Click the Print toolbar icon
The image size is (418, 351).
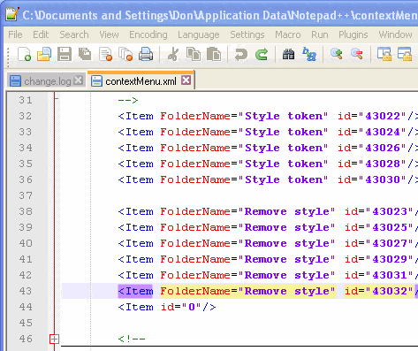[x=146, y=54]
